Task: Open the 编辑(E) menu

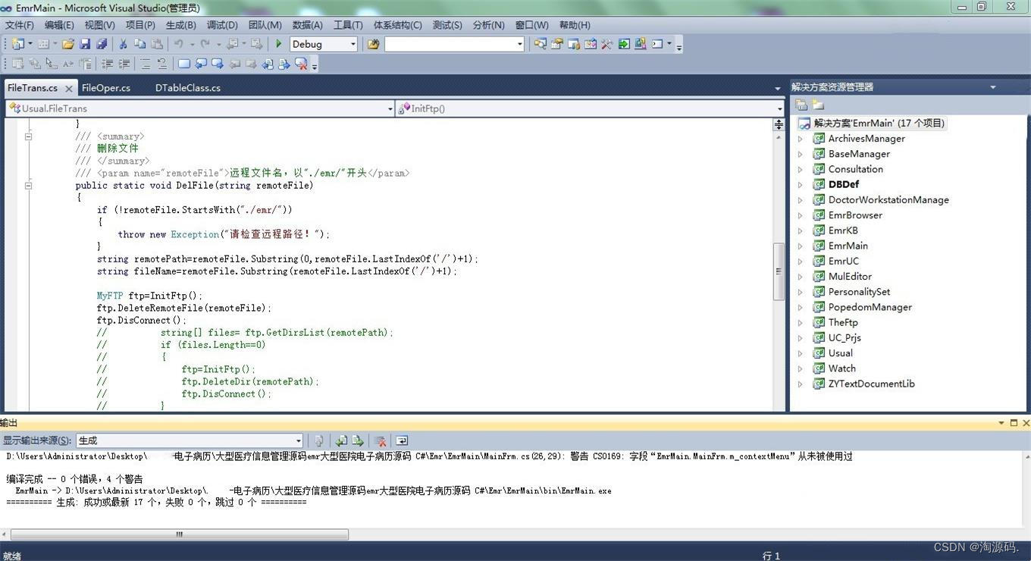Action: (x=59, y=25)
